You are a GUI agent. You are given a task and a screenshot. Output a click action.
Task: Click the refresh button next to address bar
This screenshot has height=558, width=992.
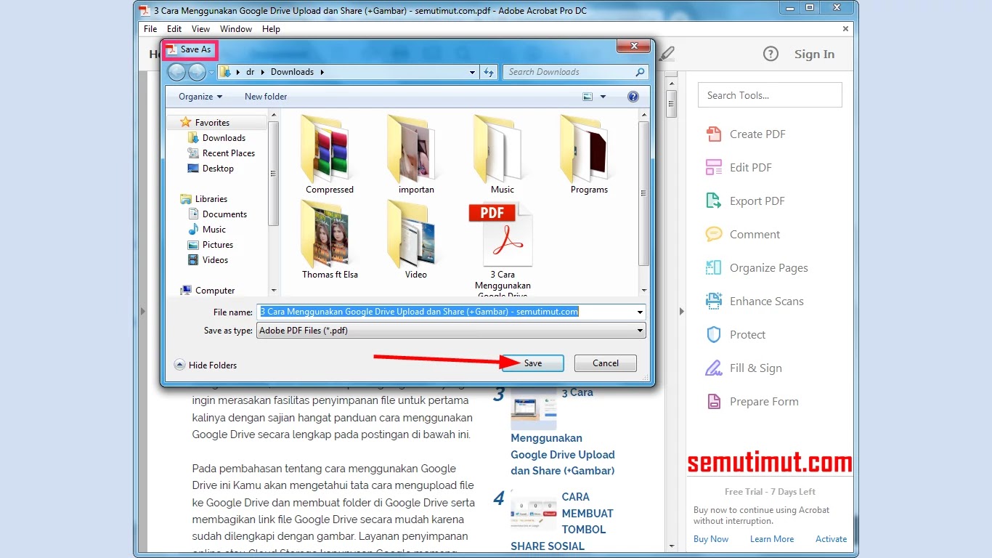[x=489, y=72]
